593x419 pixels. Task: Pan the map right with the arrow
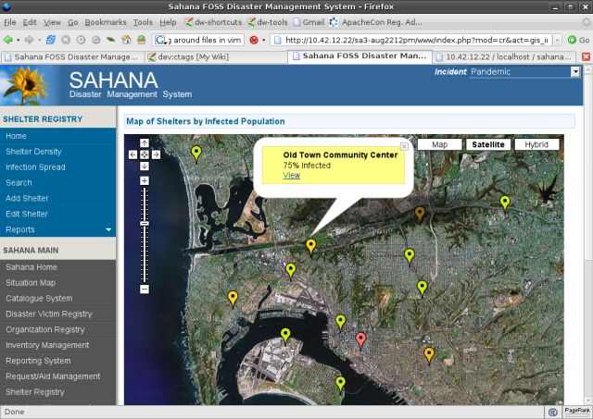point(156,154)
